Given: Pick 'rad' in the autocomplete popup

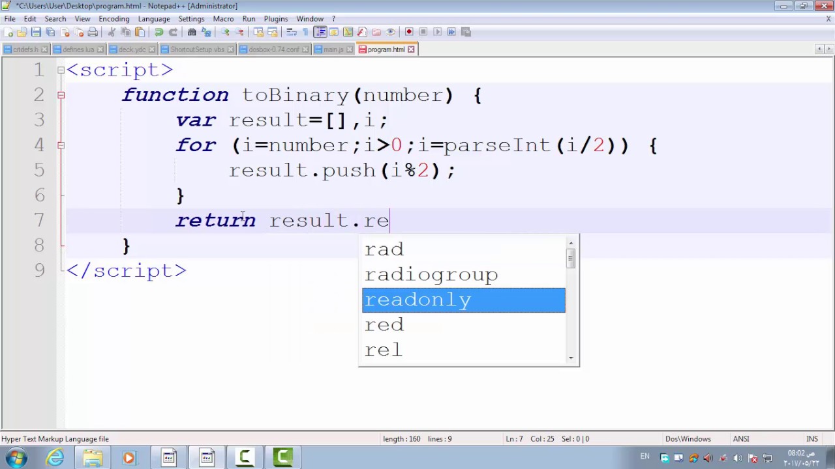Looking at the screenshot, I should (x=463, y=249).
